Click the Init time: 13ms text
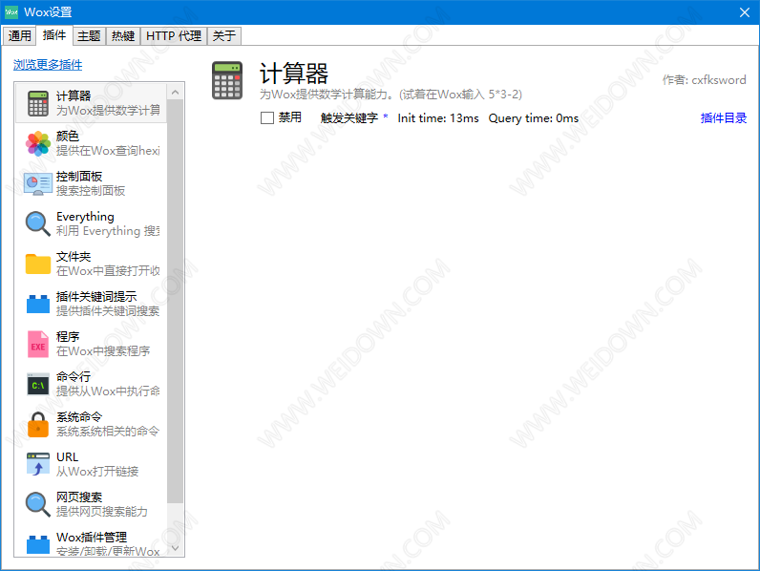The image size is (760, 571). (x=438, y=118)
